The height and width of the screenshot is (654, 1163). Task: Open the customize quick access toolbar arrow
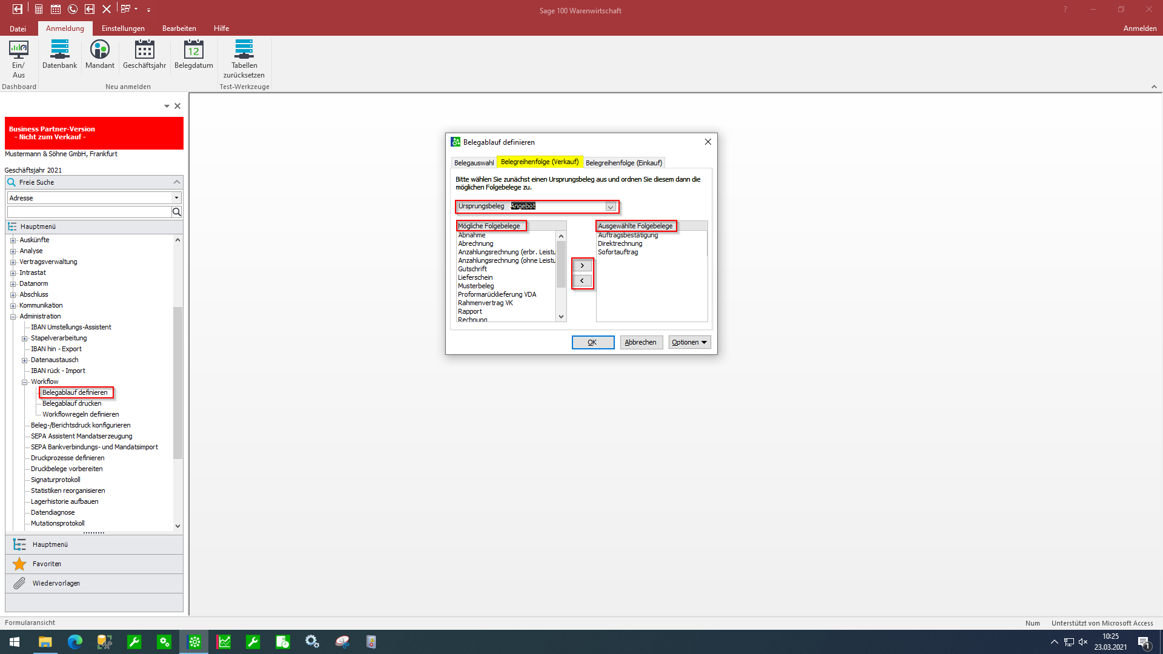148,10
